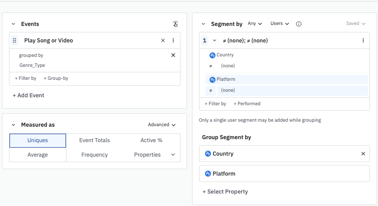Select the Event Totals measure
This screenshot has width=378, height=206.
pyautogui.click(x=94, y=140)
